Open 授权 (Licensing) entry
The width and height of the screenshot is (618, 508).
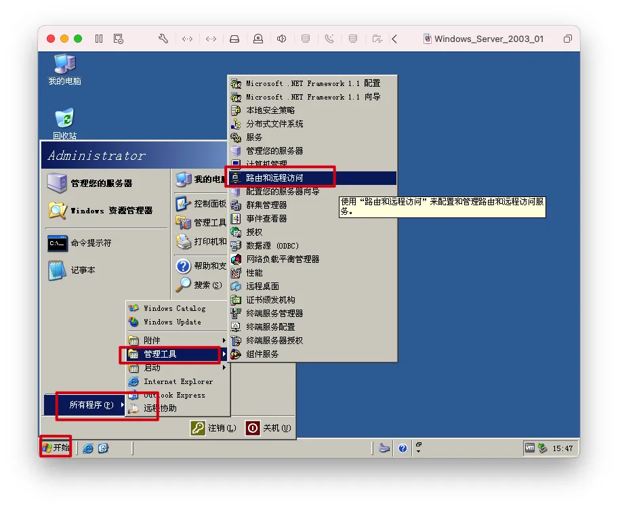pyautogui.click(x=312, y=232)
